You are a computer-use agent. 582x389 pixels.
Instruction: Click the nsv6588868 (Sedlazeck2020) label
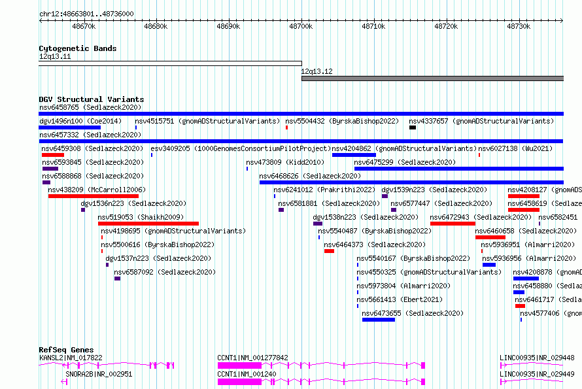point(93,176)
